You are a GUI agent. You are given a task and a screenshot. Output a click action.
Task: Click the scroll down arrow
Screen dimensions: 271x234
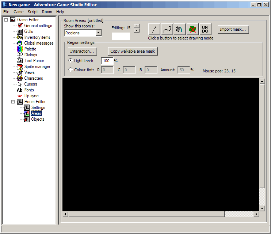click(262, 208)
